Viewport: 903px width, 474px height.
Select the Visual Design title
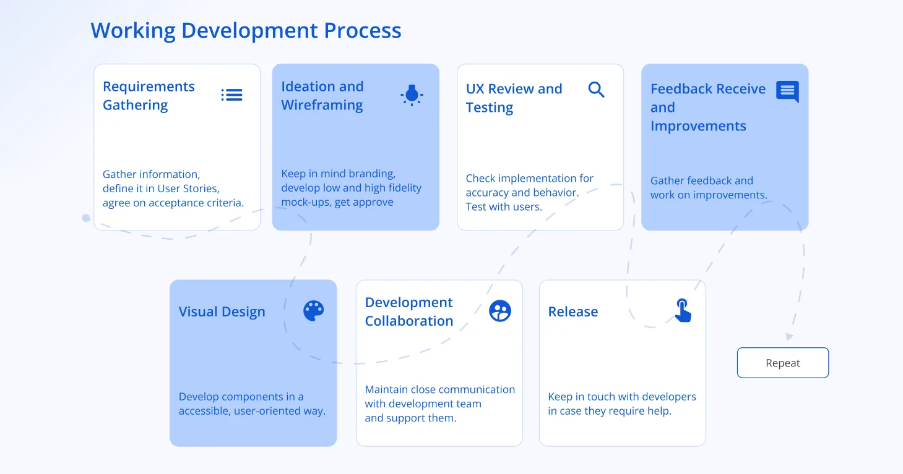[222, 312]
